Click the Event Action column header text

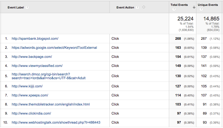click(125, 7)
